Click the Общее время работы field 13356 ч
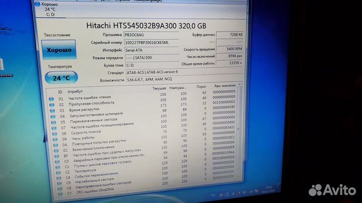 click(x=229, y=63)
